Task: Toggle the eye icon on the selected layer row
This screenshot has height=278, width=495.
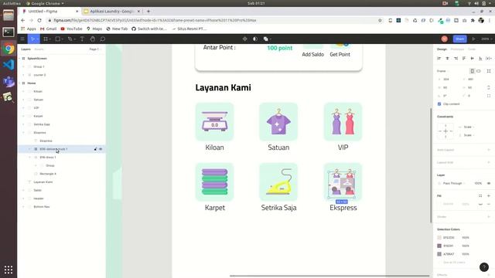Action: tap(101, 149)
